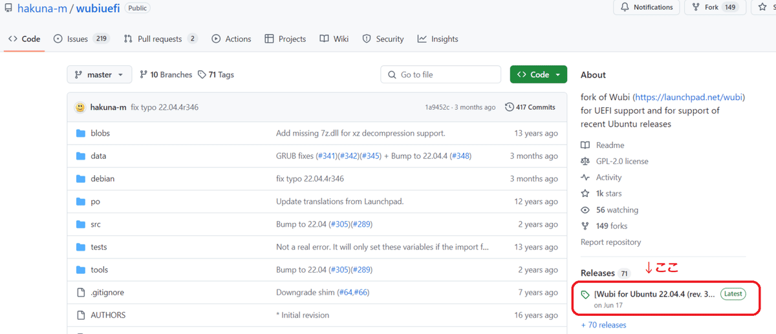Click the Fork button showing 149

pyautogui.click(x=715, y=7)
